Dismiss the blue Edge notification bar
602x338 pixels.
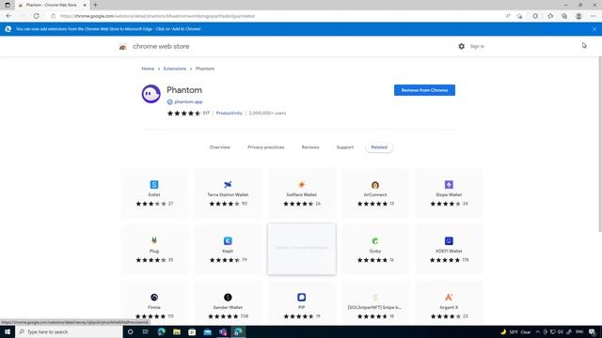coord(594,29)
